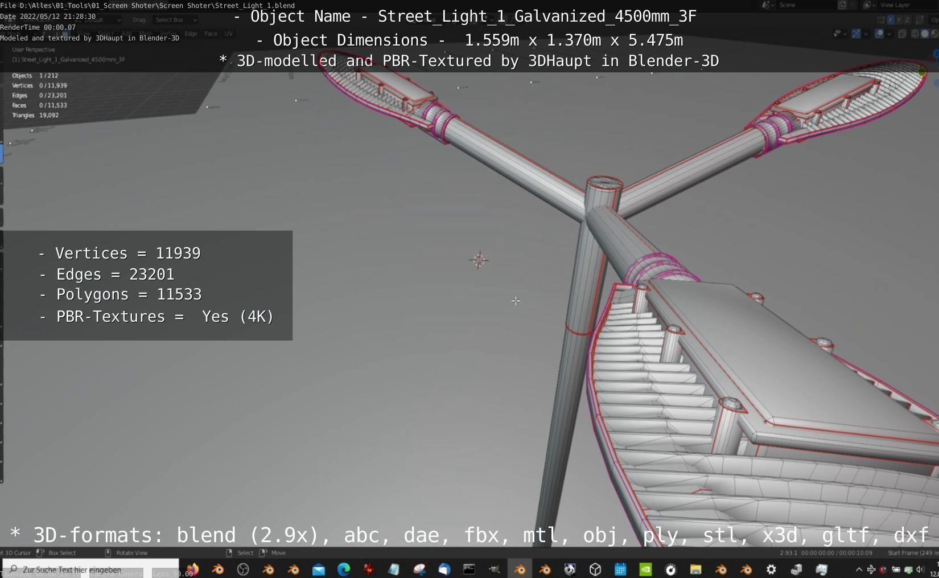The image size is (939, 578).
Task: Open NVIDIA app from the taskbar
Action: pyautogui.click(x=645, y=569)
